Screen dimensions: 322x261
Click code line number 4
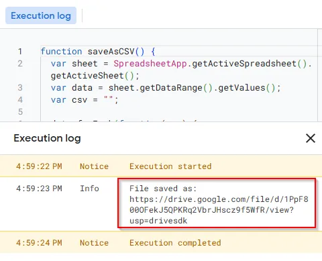pos(20,100)
